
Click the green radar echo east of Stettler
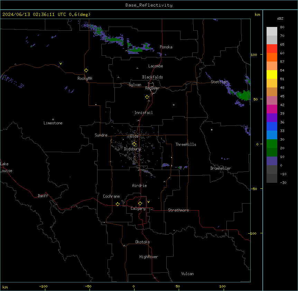pyautogui.click(x=244, y=95)
